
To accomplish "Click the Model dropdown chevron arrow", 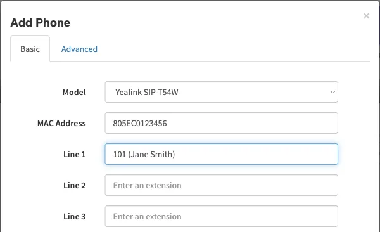I will 332,92.
